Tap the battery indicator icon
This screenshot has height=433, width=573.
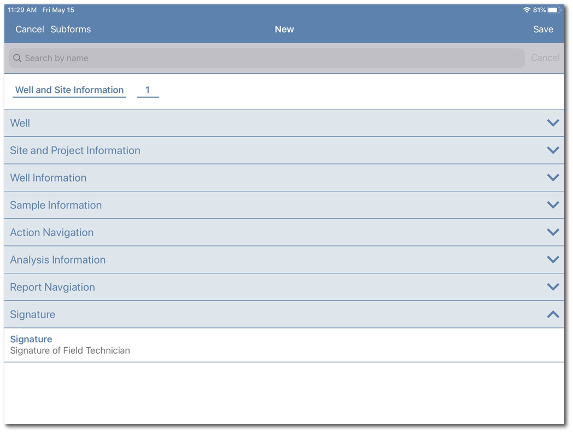(554, 10)
